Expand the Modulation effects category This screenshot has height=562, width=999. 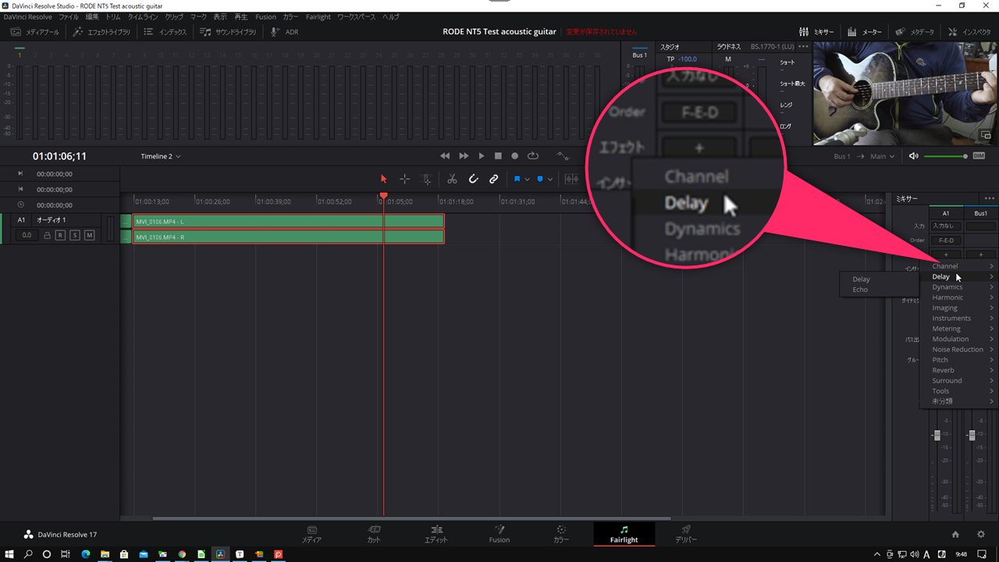click(963, 339)
